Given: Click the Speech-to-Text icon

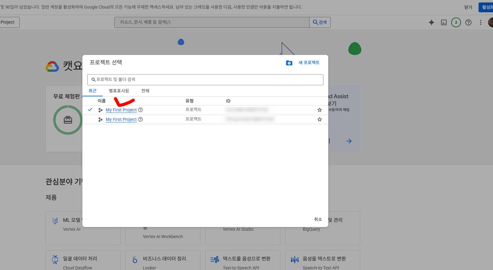Looking at the screenshot, I should point(295,260).
